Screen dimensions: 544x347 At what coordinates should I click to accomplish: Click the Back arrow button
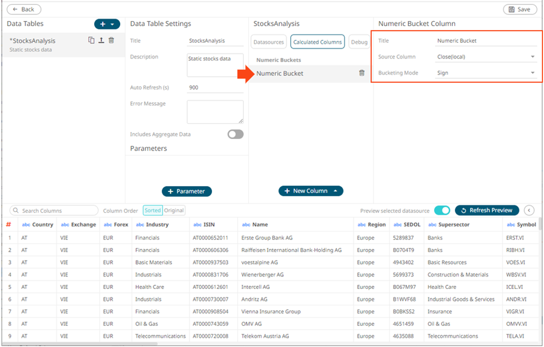(x=24, y=9)
